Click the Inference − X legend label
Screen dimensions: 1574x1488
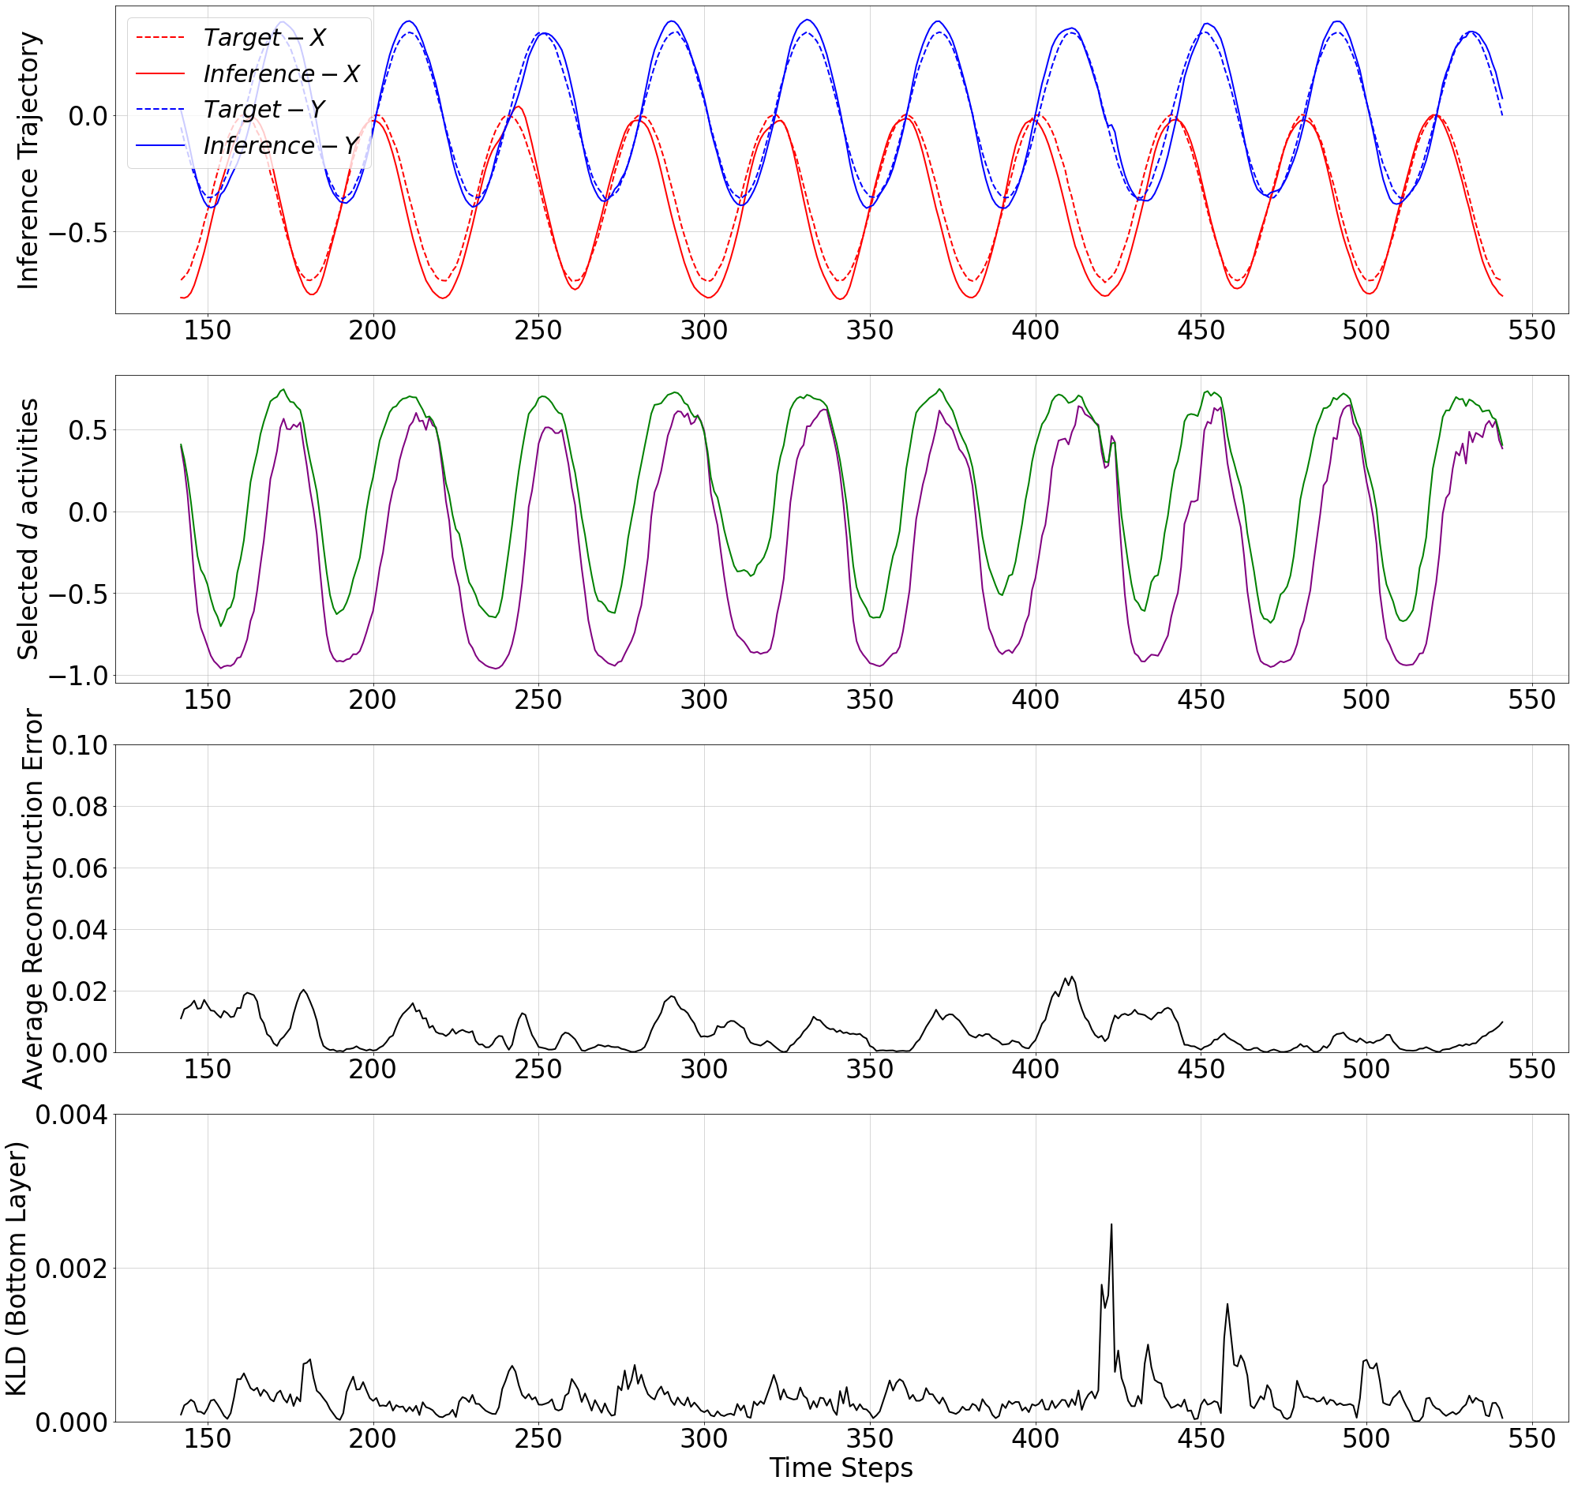click(x=281, y=73)
